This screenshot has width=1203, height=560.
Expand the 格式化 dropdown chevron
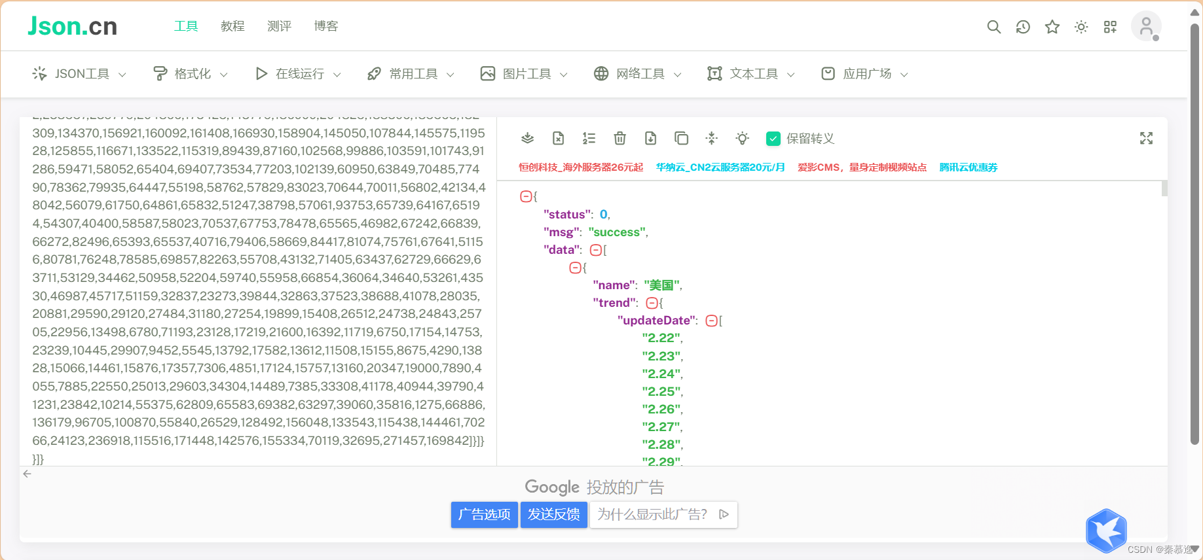tap(224, 75)
